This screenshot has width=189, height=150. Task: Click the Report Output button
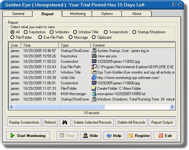click(x=162, y=122)
